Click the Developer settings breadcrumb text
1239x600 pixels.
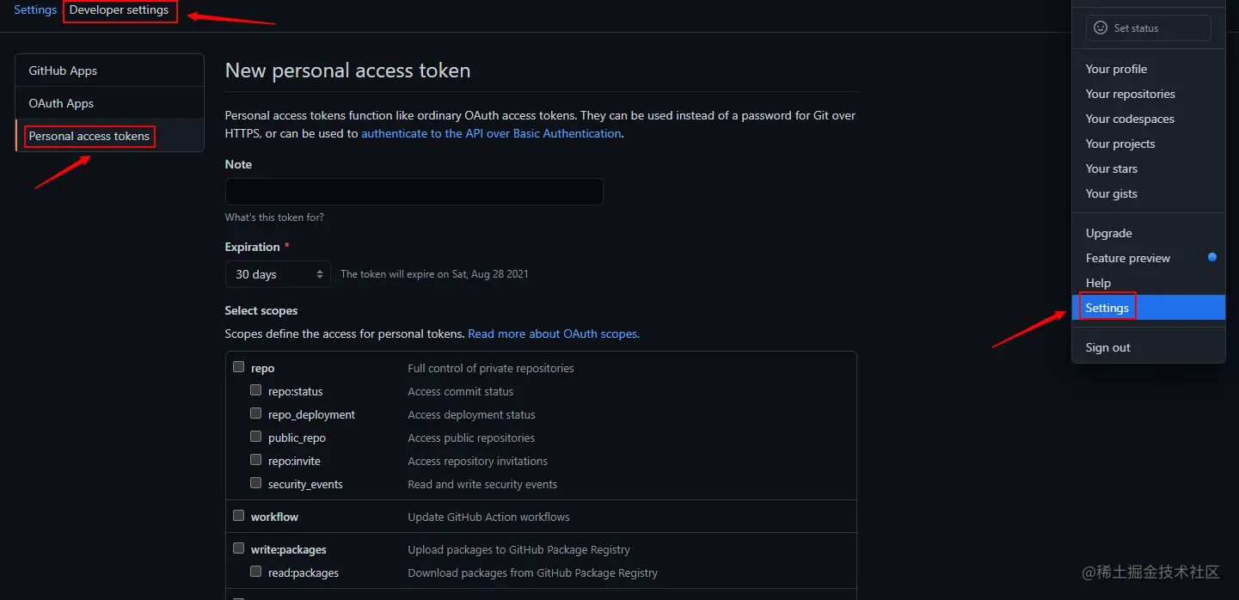coord(120,10)
